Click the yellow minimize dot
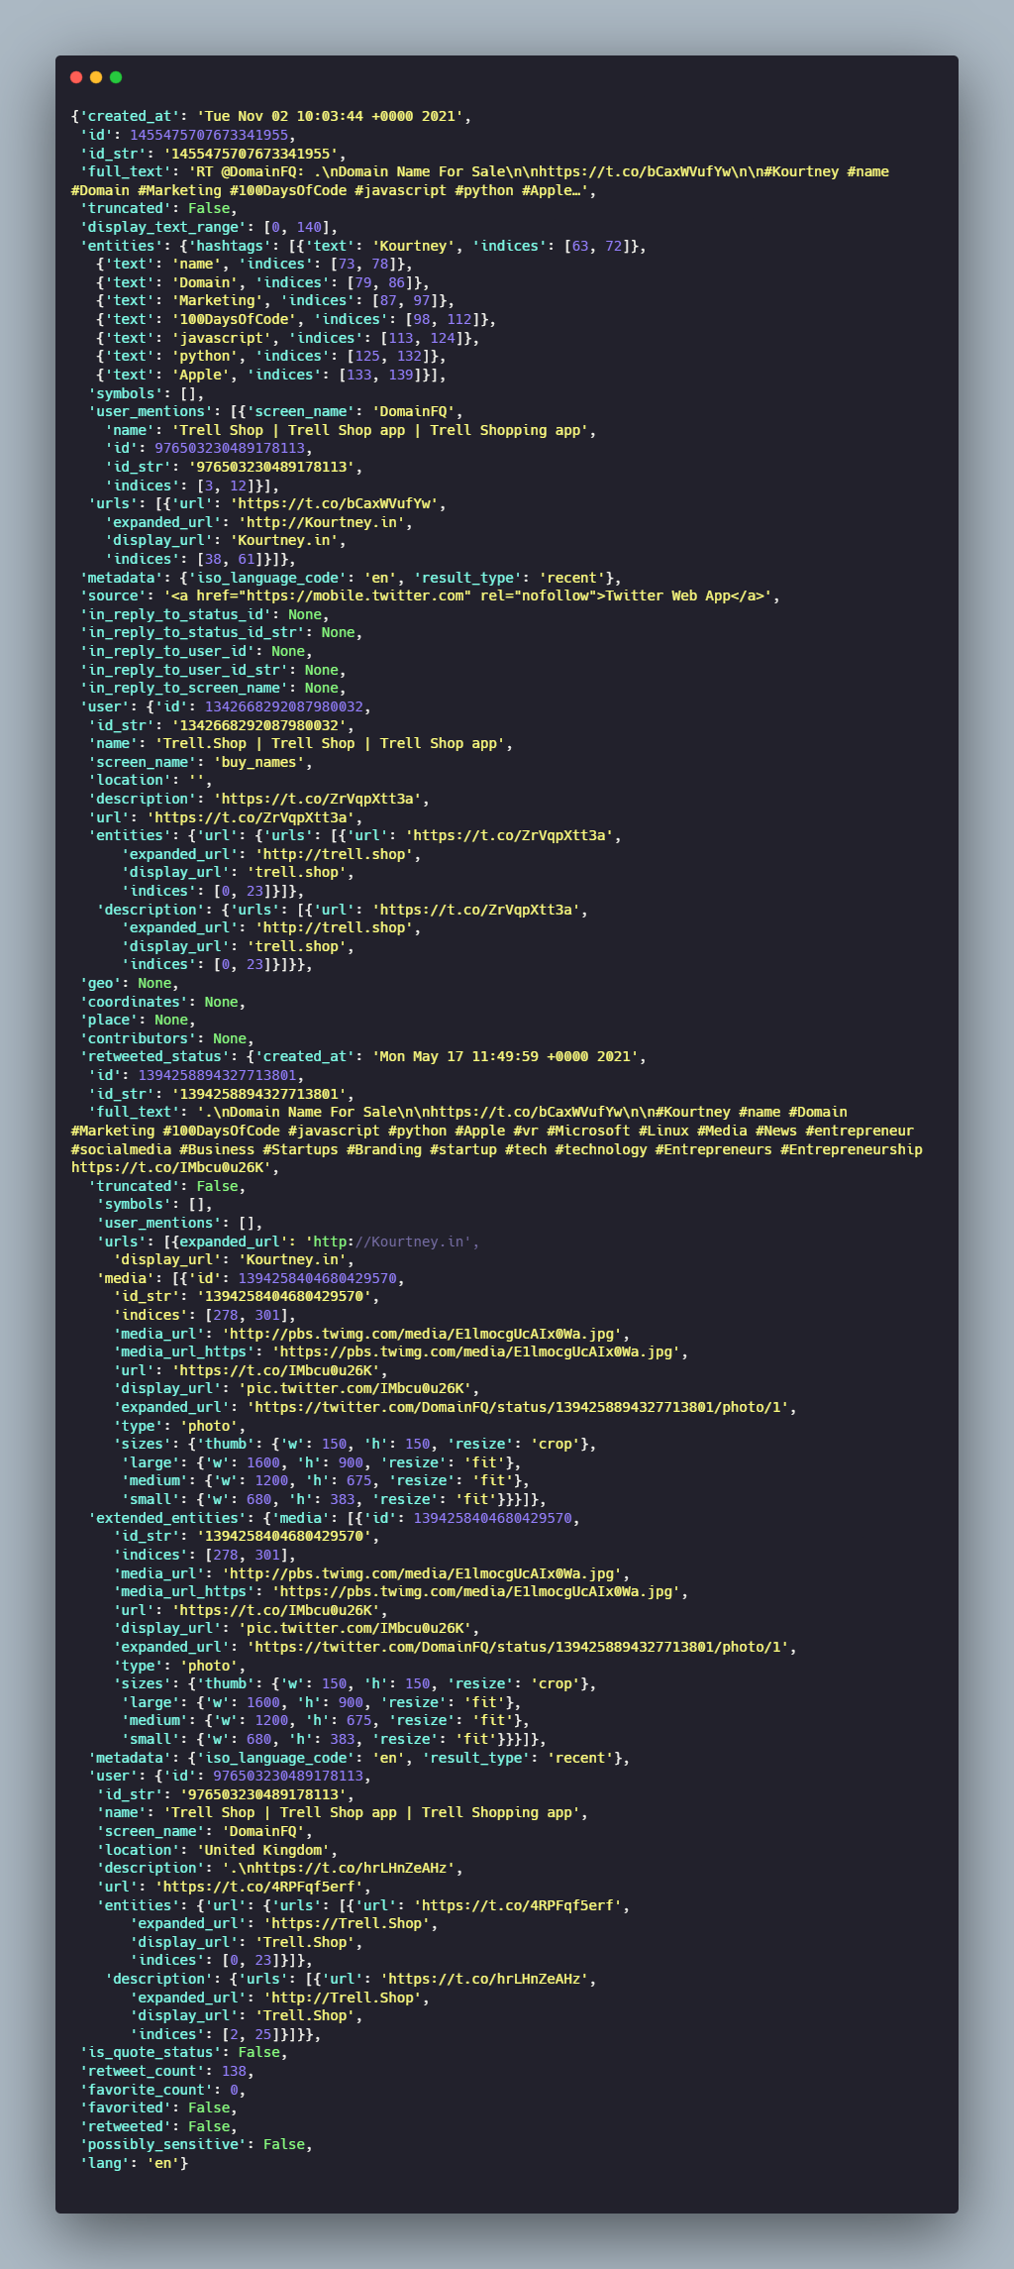Image resolution: width=1014 pixels, height=2269 pixels. coord(96,77)
